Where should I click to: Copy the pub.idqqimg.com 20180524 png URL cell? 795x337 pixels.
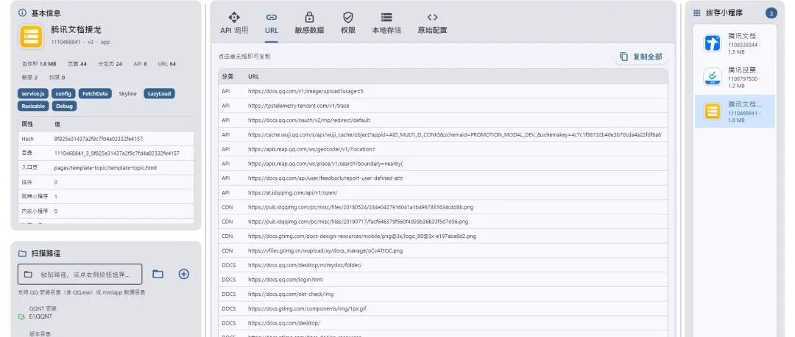pyautogui.click(x=361, y=207)
